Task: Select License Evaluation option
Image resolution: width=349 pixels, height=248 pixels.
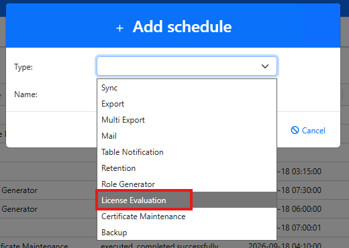Action: [187, 200]
